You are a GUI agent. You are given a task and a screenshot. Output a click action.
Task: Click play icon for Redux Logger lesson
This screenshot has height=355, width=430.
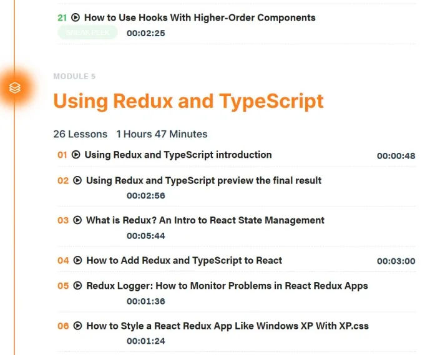77,286
